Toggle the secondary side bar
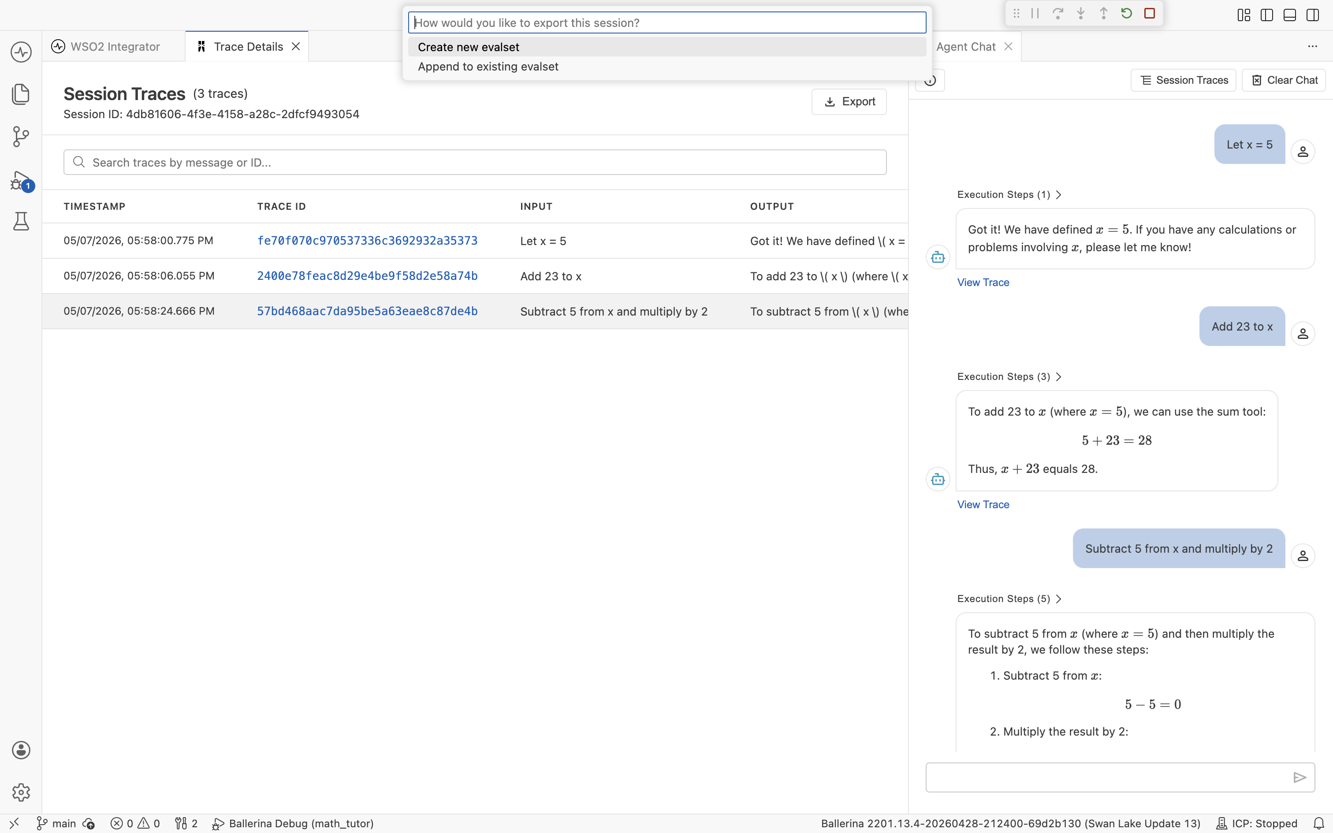The width and height of the screenshot is (1333, 833). tap(1313, 15)
